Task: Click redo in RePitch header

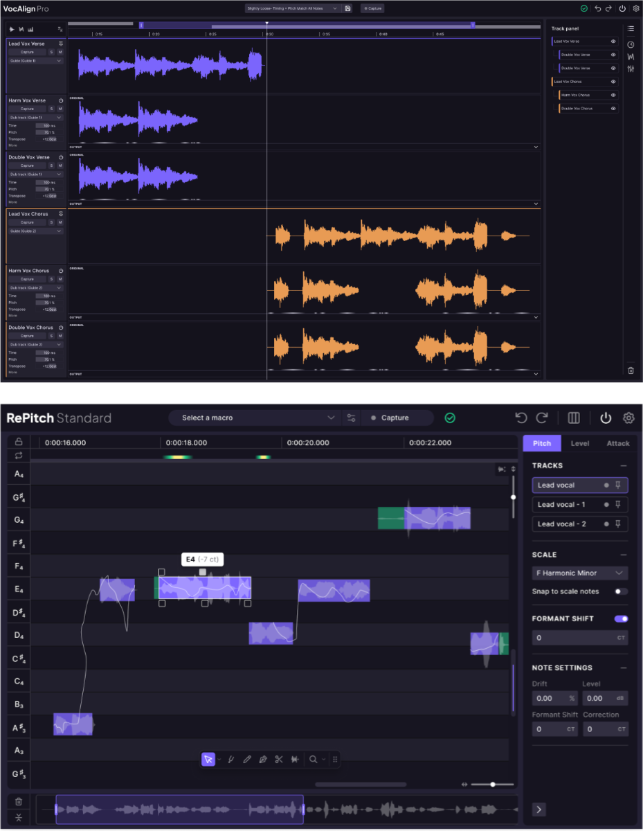Action: (542, 418)
